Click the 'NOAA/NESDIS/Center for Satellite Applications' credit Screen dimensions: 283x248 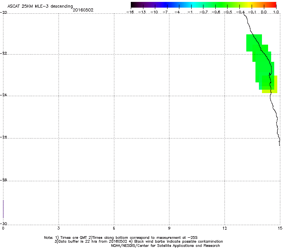(165, 246)
